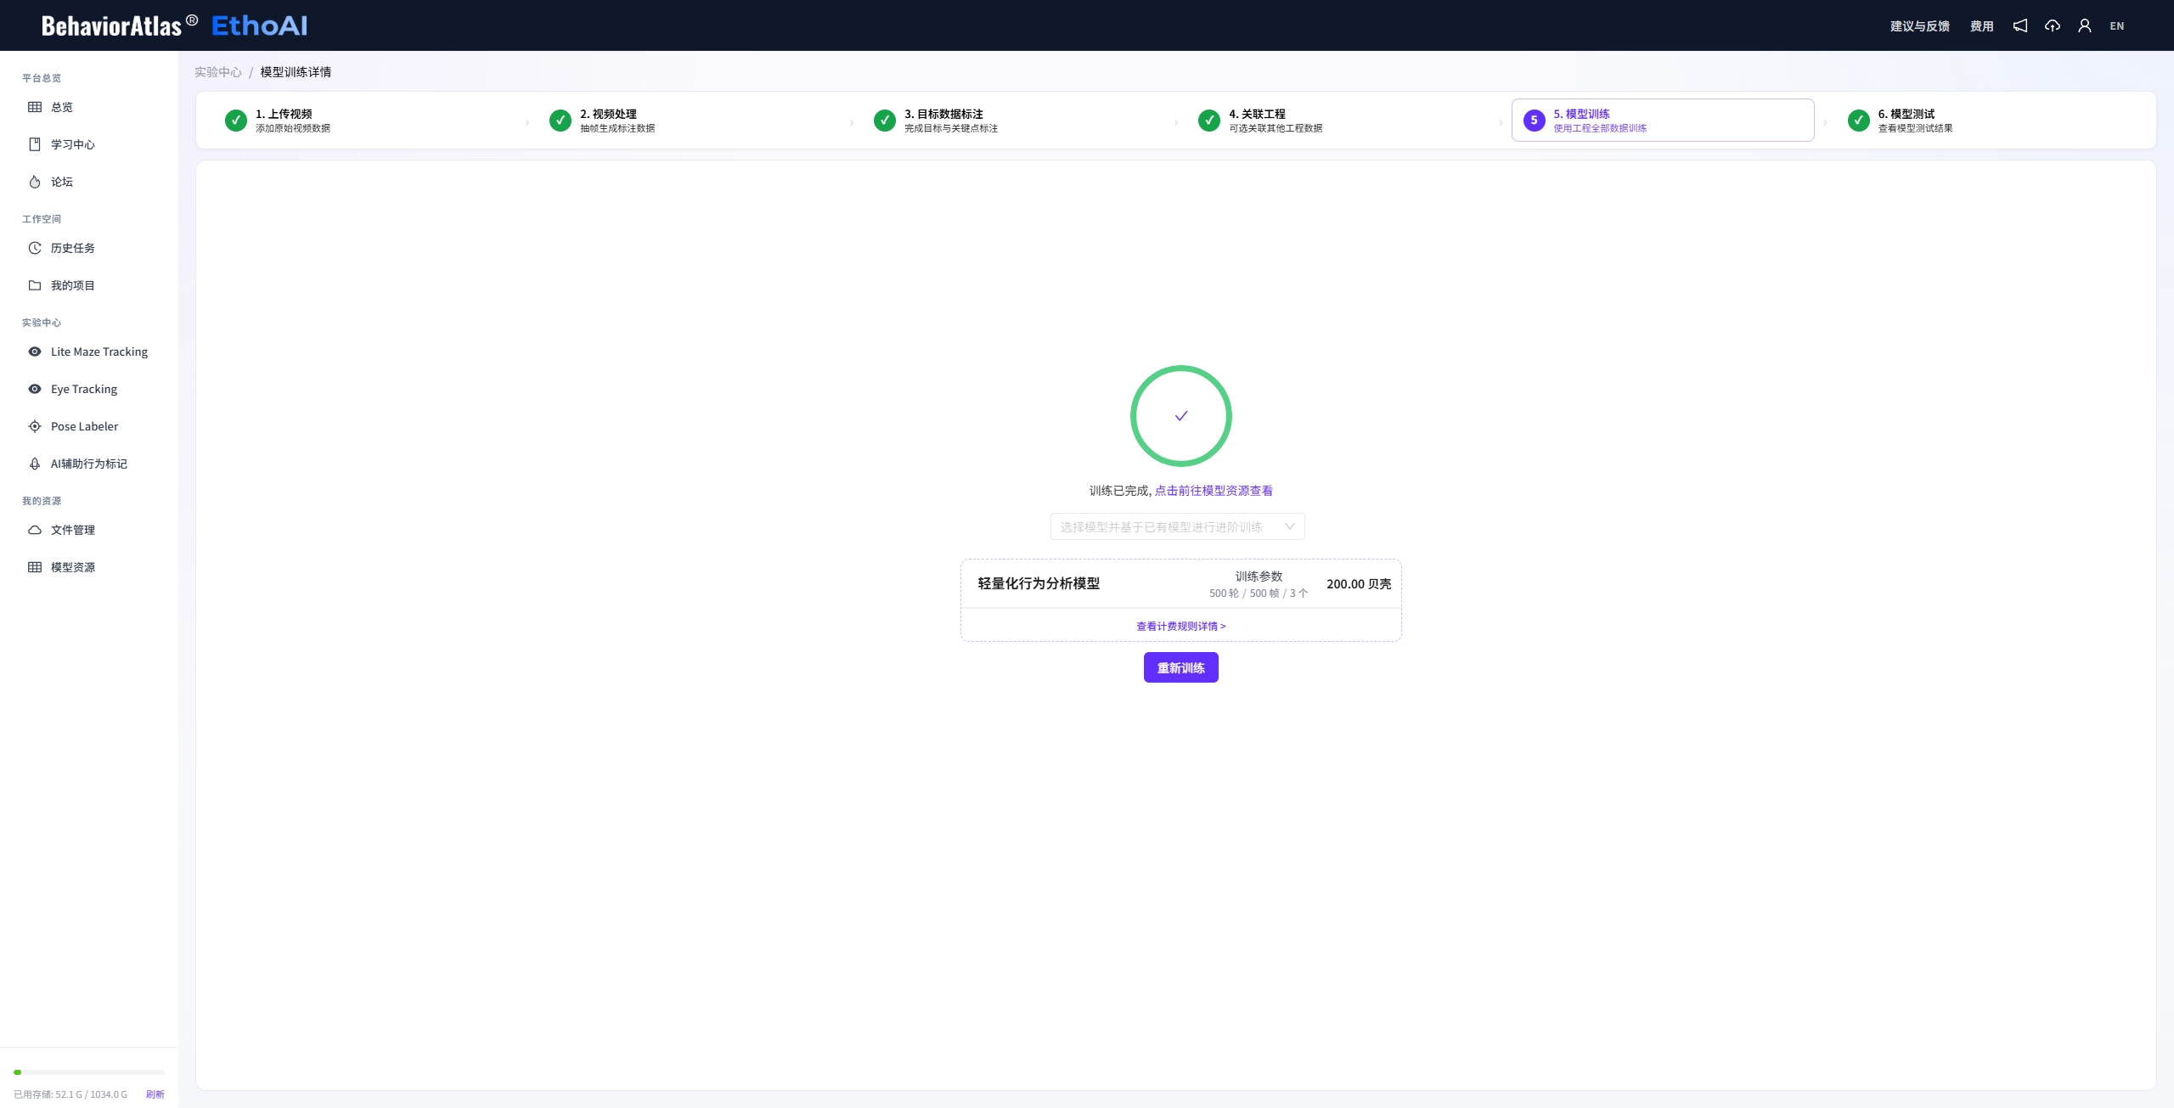Click the 我的项目 folder icon
Screen dimensions: 2174x1108
(35, 285)
